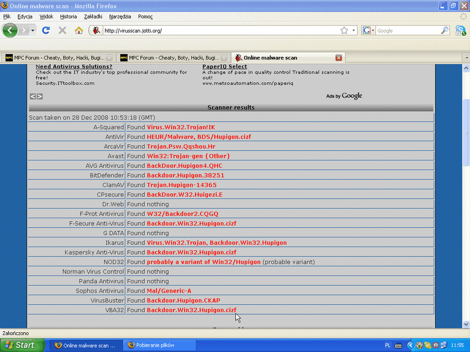This screenshot has height=352, width=470.
Task: Open the Windows Start button
Action: 22,345
